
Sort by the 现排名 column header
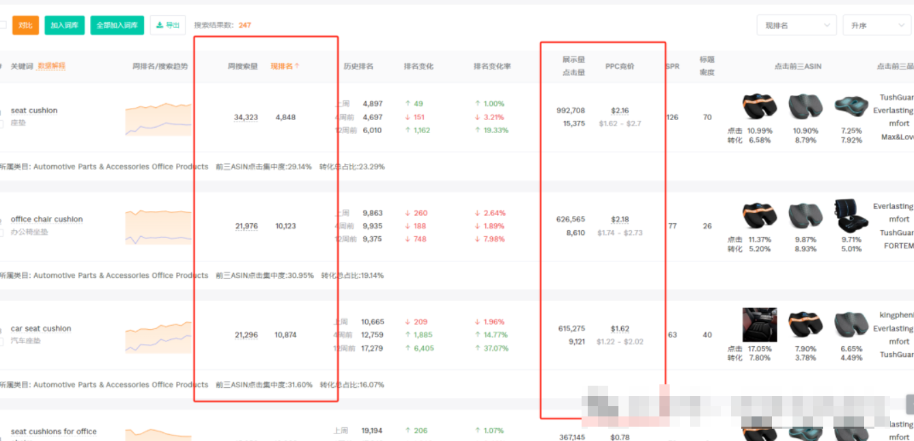click(x=285, y=66)
